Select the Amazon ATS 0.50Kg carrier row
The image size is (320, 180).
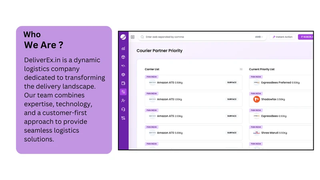coord(194,83)
